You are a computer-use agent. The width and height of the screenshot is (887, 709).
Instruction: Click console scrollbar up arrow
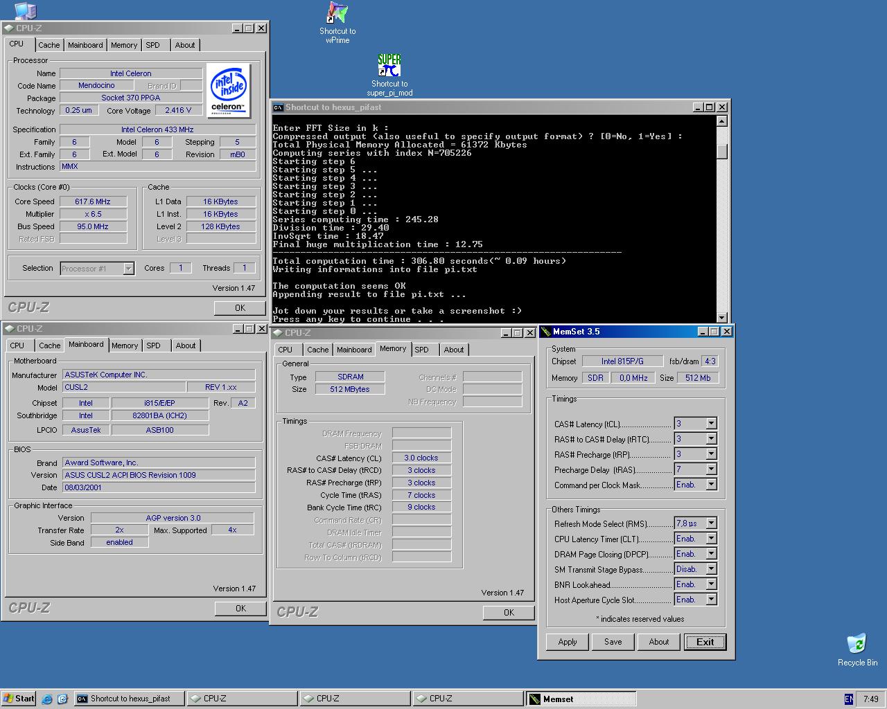(721, 121)
